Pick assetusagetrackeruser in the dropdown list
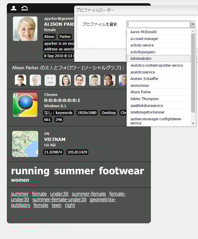This screenshot has height=239, width=198. click(159, 112)
